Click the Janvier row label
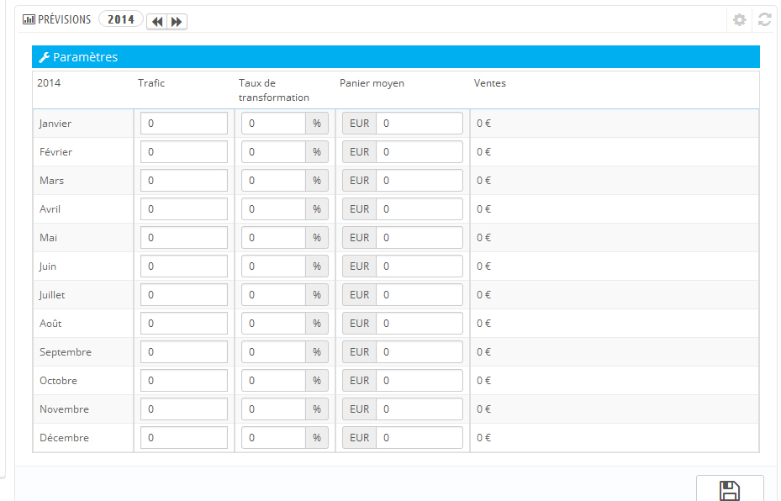This screenshot has height=501, width=781. tap(55, 124)
